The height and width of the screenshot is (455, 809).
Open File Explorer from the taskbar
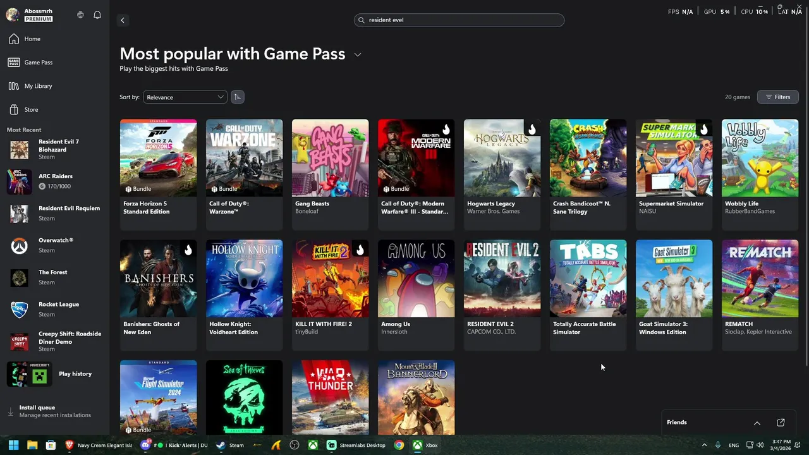tap(32, 445)
